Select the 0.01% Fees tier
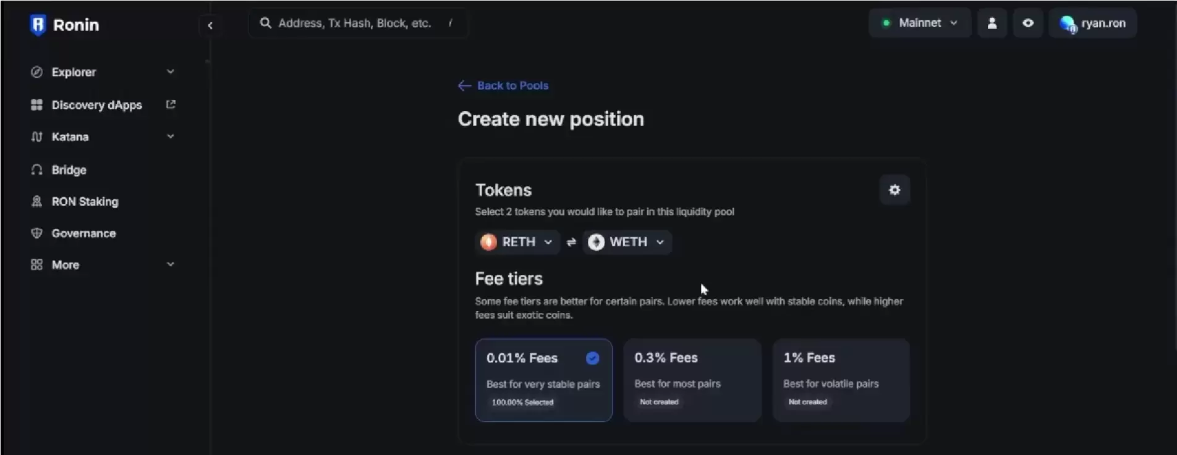The width and height of the screenshot is (1177, 455). point(543,380)
